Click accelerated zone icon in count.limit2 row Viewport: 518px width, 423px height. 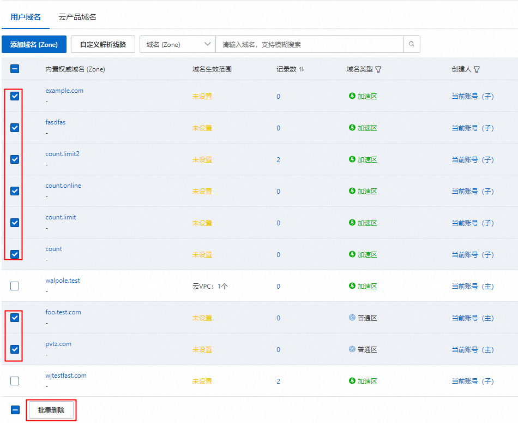click(x=352, y=159)
